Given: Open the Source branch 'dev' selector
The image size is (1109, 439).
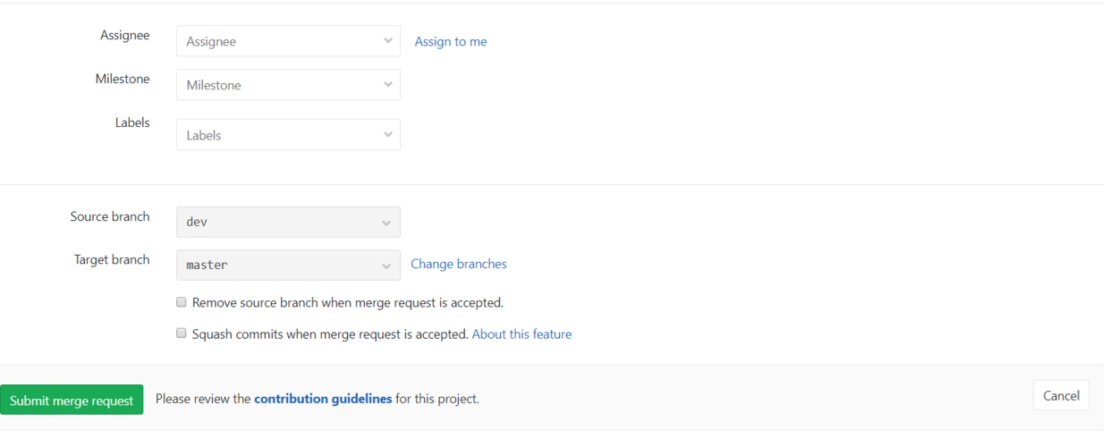Looking at the screenshot, I should pos(277,222).
